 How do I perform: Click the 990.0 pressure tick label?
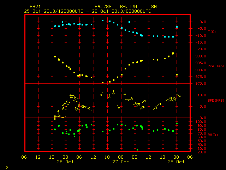click(201, 56)
